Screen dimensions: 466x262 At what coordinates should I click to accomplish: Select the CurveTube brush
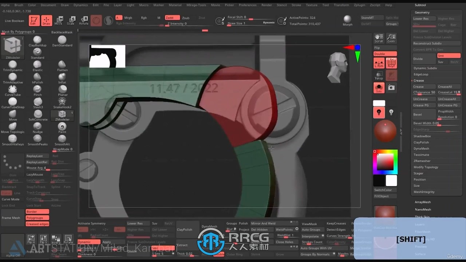pyautogui.click(x=13, y=91)
